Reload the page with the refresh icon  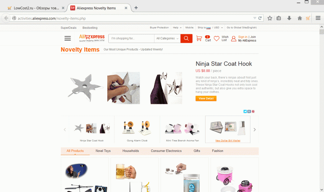coord(260,18)
